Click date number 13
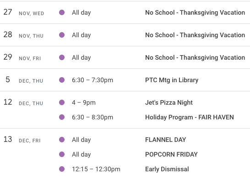This screenshot has width=250, height=180. 8,139
